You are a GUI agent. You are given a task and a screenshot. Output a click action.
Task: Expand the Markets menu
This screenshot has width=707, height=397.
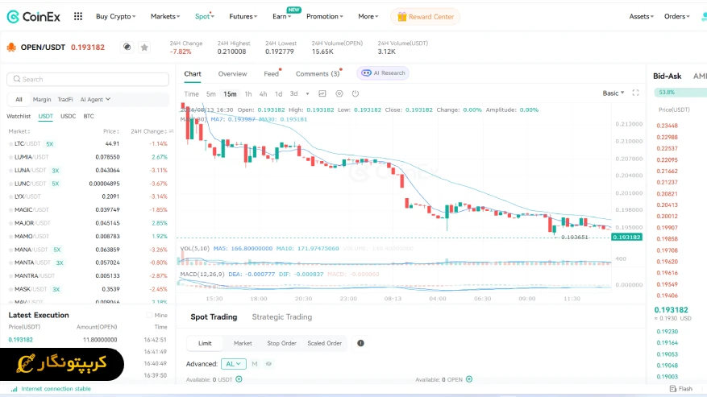[165, 16]
